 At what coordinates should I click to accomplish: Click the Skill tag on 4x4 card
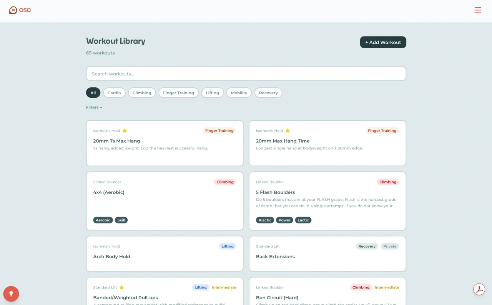[x=121, y=220]
